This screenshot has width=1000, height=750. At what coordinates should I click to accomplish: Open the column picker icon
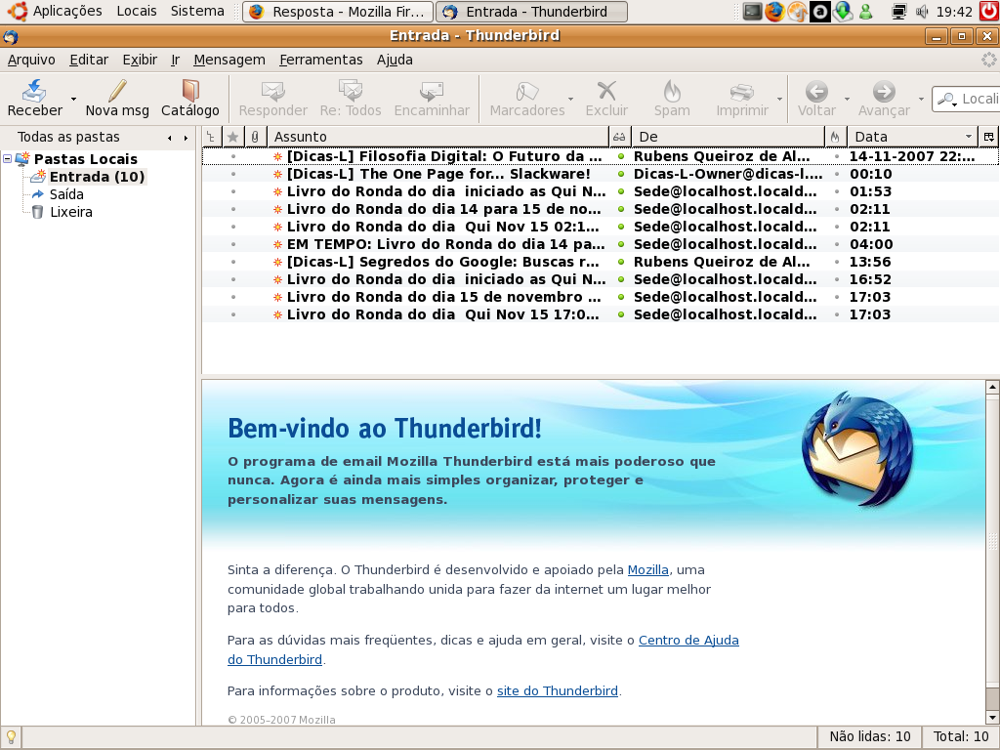pyautogui.click(x=988, y=137)
